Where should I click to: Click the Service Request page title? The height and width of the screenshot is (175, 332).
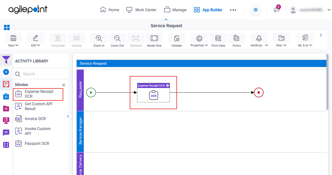[x=166, y=26]
